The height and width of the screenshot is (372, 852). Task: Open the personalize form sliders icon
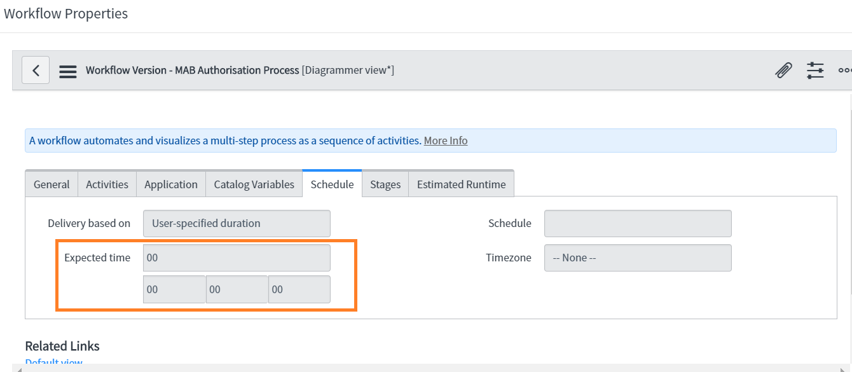click(x=816, y=70)
